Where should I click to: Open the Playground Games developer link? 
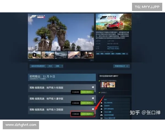tap(113, 47)
